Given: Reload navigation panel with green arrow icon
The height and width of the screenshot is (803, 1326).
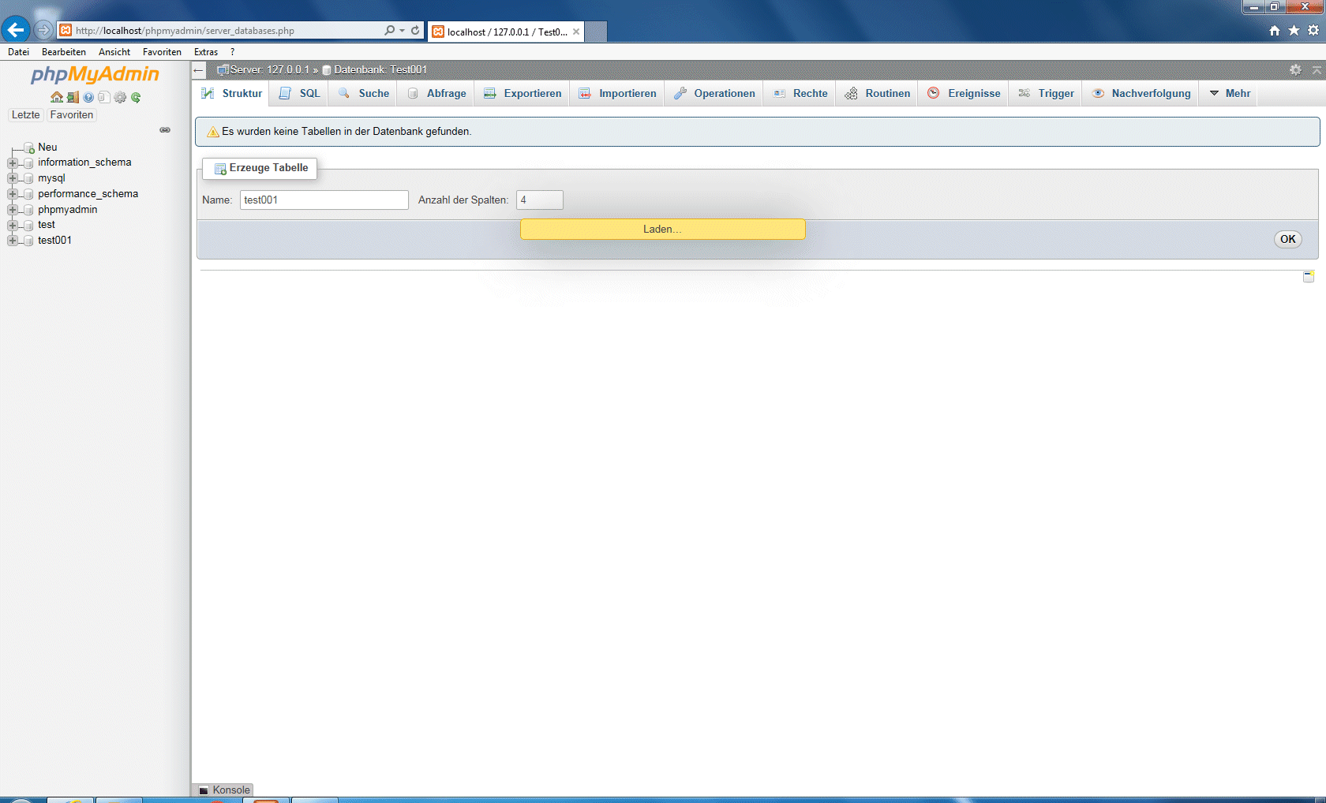Looking at the screenshot, I should 136,97.
